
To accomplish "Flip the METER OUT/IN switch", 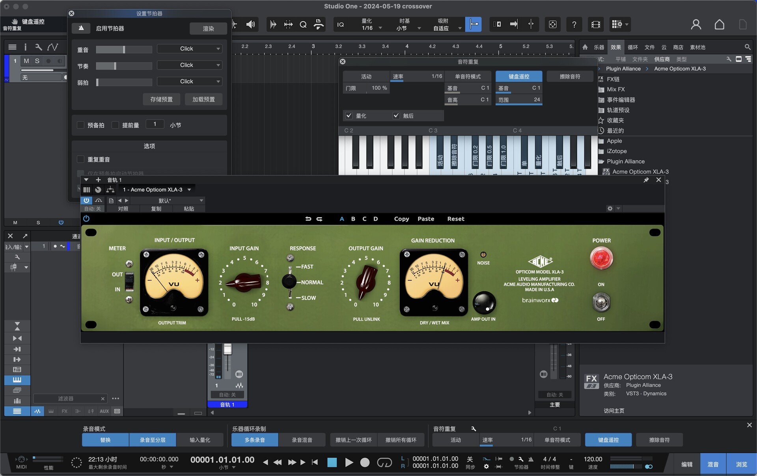I will [x=129, y=282].
